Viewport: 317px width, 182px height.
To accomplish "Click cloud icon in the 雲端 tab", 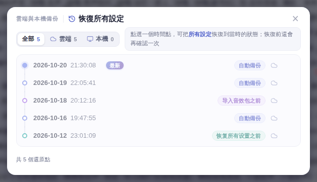I will tap(53, 39).
